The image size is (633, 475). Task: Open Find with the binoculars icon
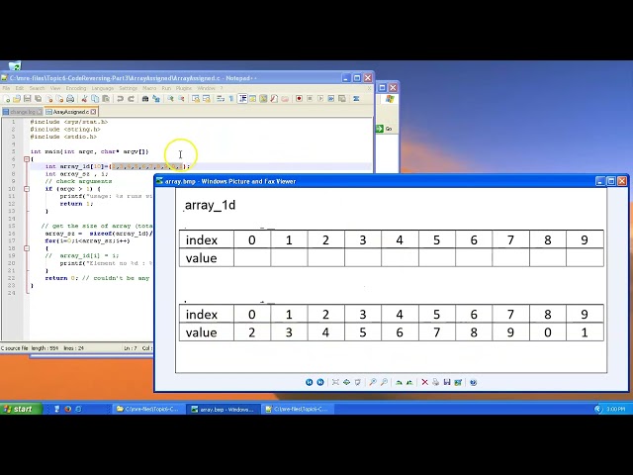145,99
